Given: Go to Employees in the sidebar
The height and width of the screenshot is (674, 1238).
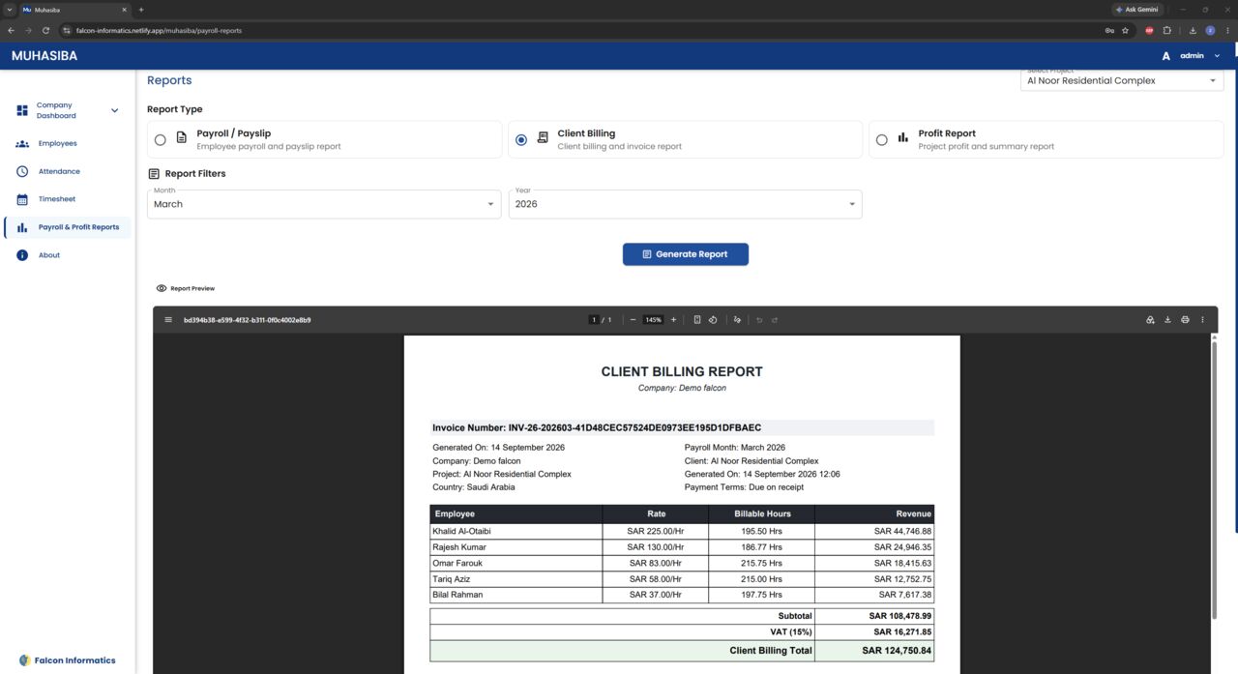Looking at the screenshot, I should click(x=68, y=143).
